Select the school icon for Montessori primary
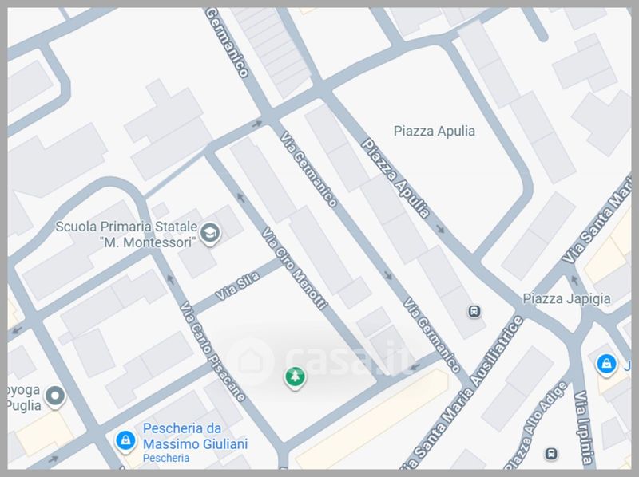Screen dimensions: 639x477 click(x=210, y=234)
